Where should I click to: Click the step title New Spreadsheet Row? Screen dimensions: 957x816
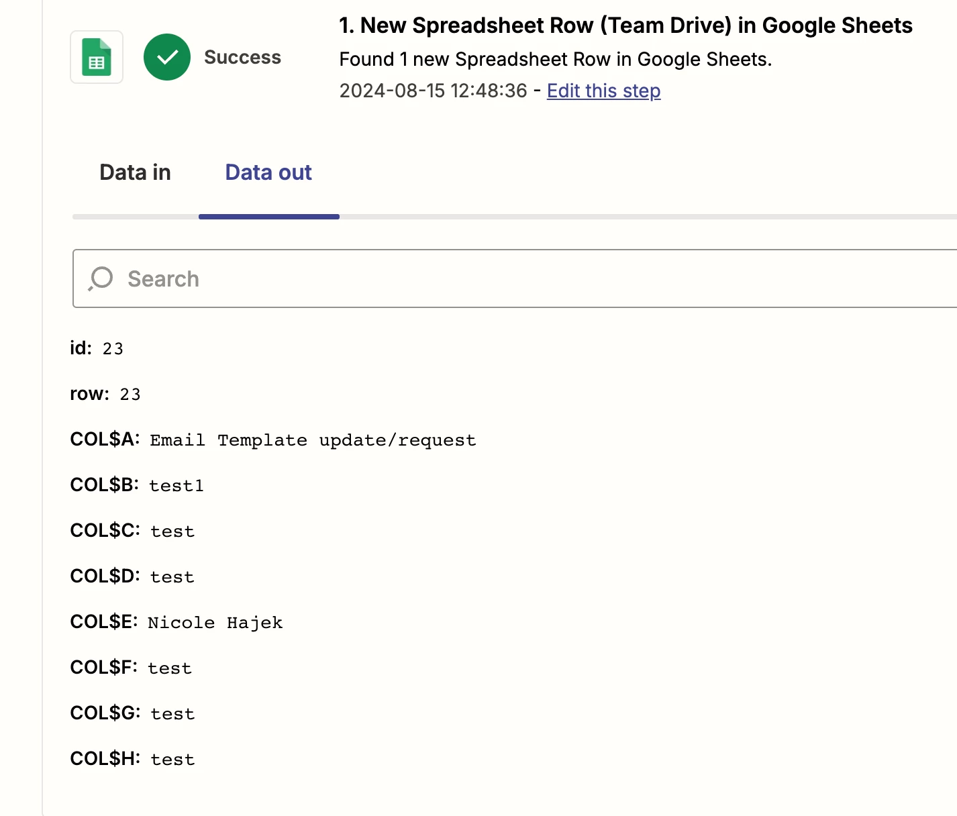625,25
